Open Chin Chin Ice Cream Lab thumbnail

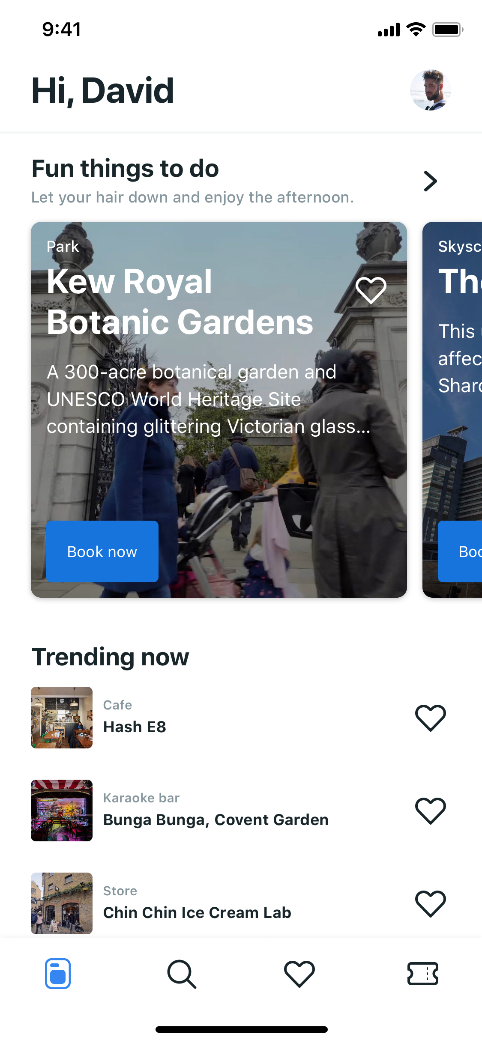tap(62, 903)
